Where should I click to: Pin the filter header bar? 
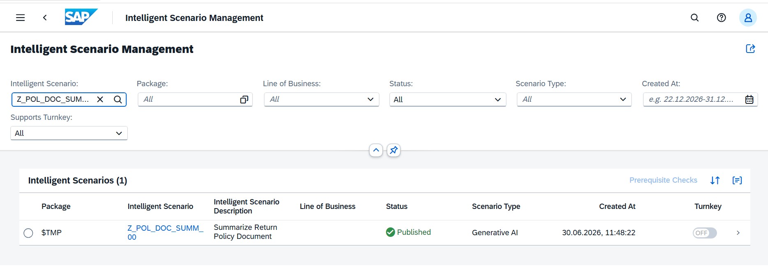click(394, 150)
